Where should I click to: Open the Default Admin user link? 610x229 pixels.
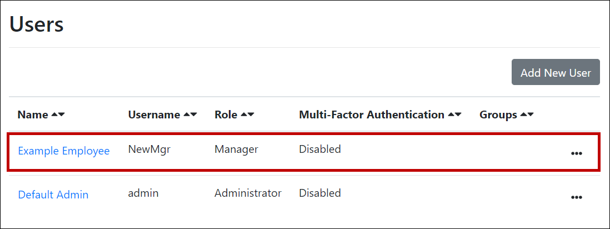(53, 195)
